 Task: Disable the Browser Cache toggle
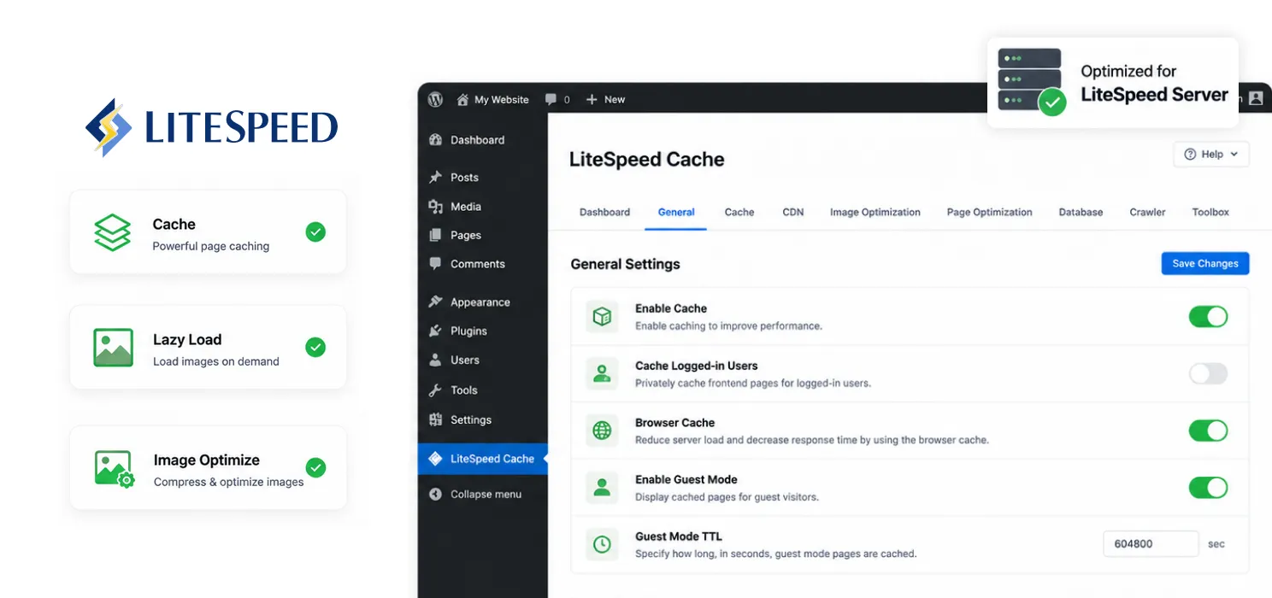click(1208, 431)
